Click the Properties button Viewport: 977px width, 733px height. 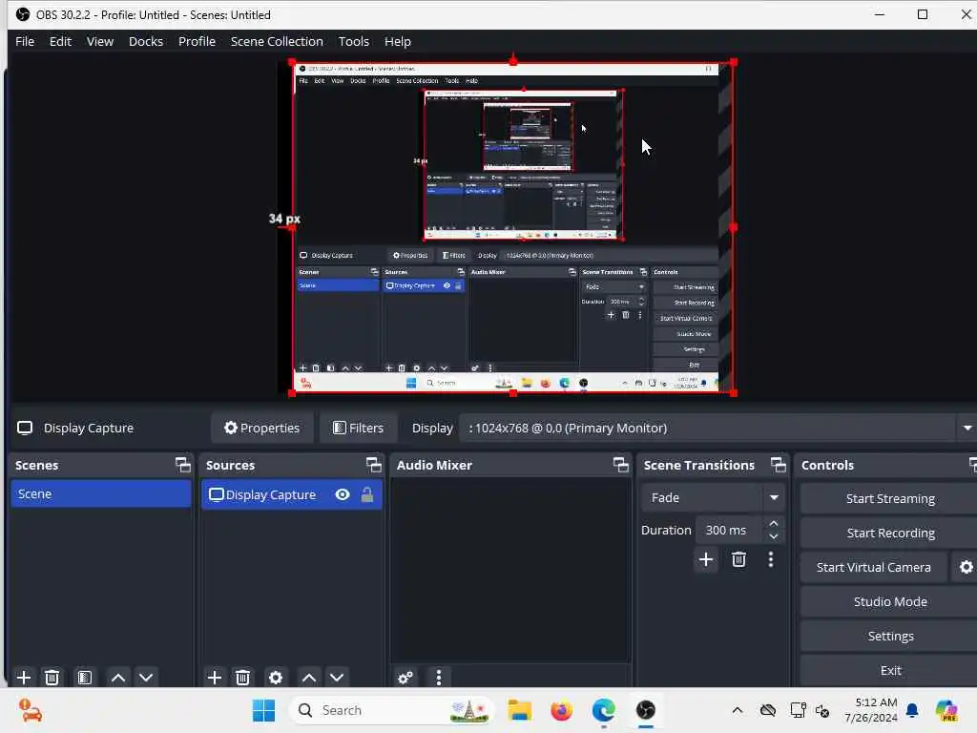[x=261, y=429]
